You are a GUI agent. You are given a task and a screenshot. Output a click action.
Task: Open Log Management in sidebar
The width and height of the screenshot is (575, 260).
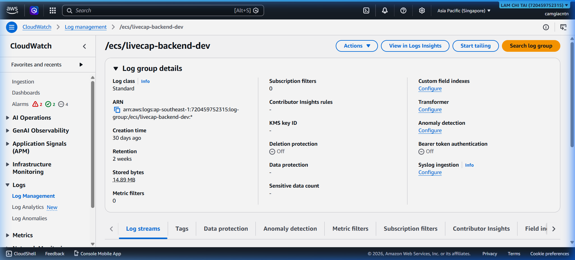(33, 196)
